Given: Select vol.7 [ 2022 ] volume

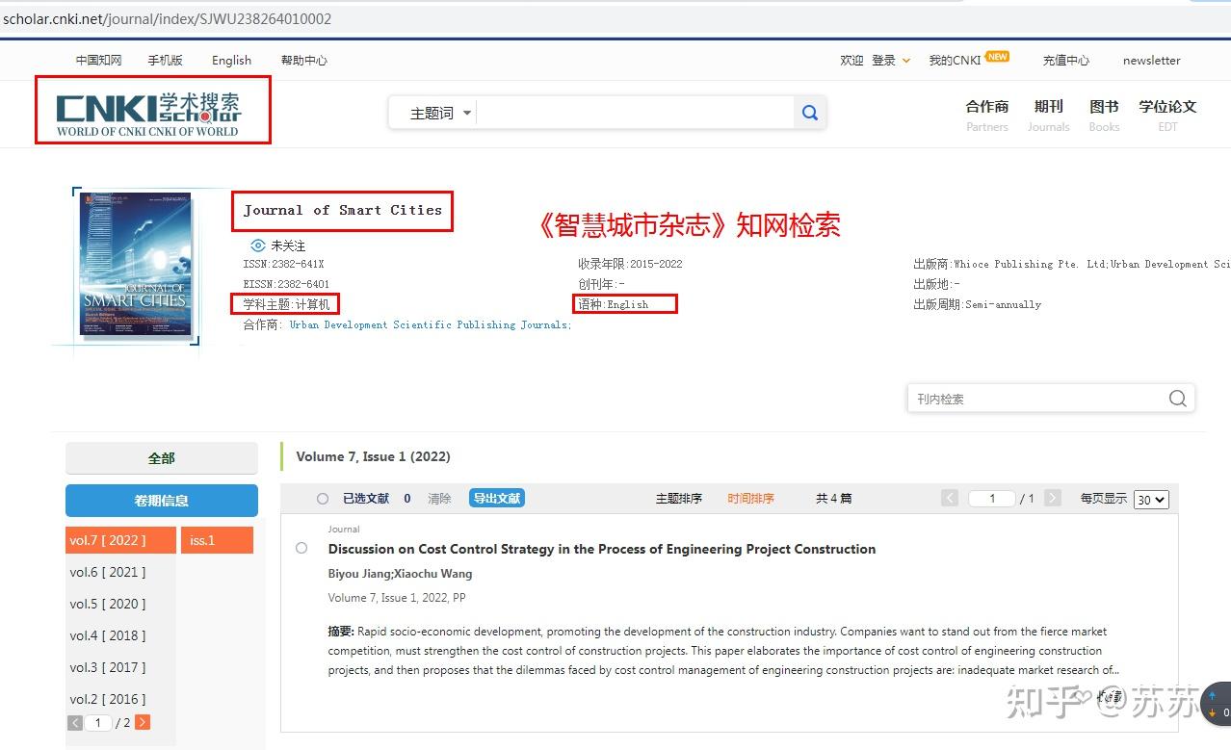Looking at the screenshot, I should (120, 540).
